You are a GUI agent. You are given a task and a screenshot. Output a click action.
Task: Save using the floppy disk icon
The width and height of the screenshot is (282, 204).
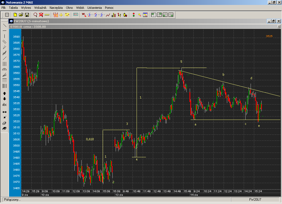coord(27,15)
